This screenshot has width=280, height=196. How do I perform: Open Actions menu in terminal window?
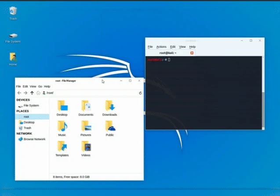point(161,47)
